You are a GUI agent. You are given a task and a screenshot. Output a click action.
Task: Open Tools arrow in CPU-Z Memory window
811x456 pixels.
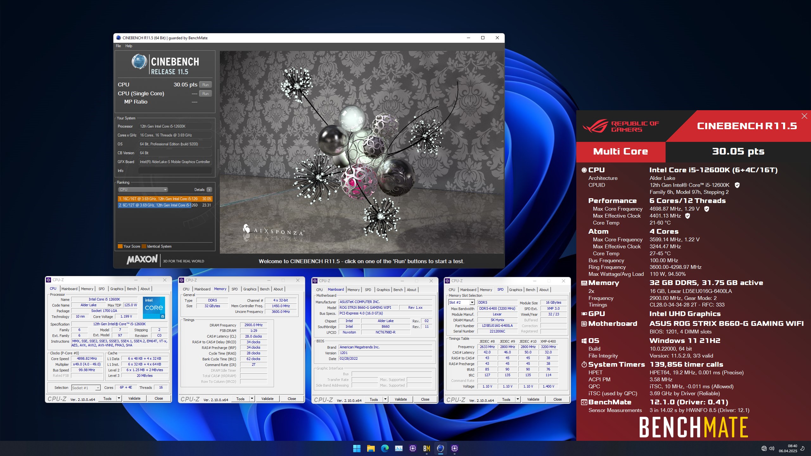click(252, 399)
